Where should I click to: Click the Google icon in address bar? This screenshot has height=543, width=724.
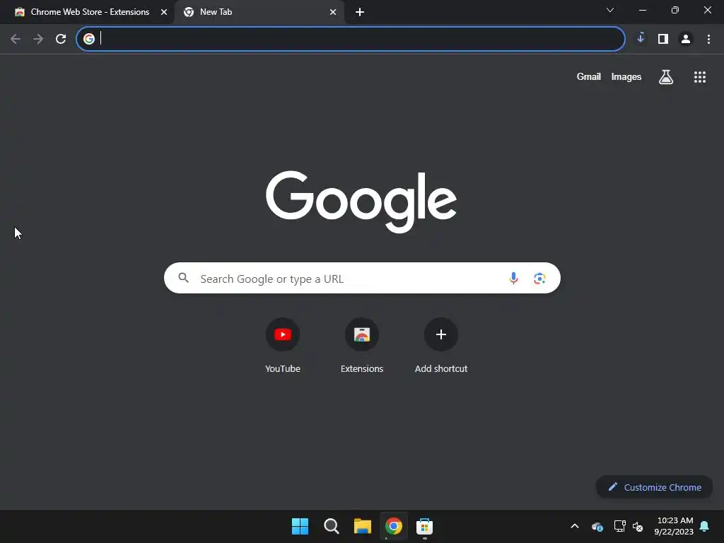coord(89,39)
